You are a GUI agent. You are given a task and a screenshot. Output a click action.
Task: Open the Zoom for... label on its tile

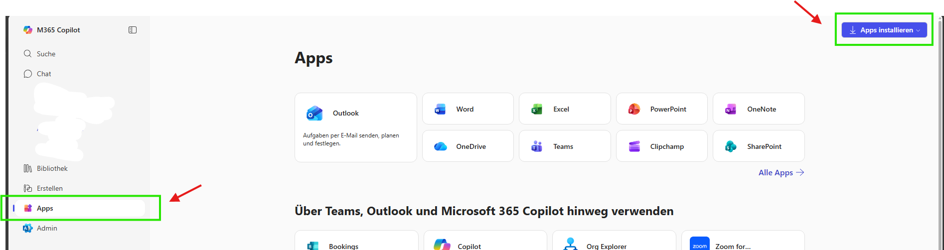tap(733, 246)
